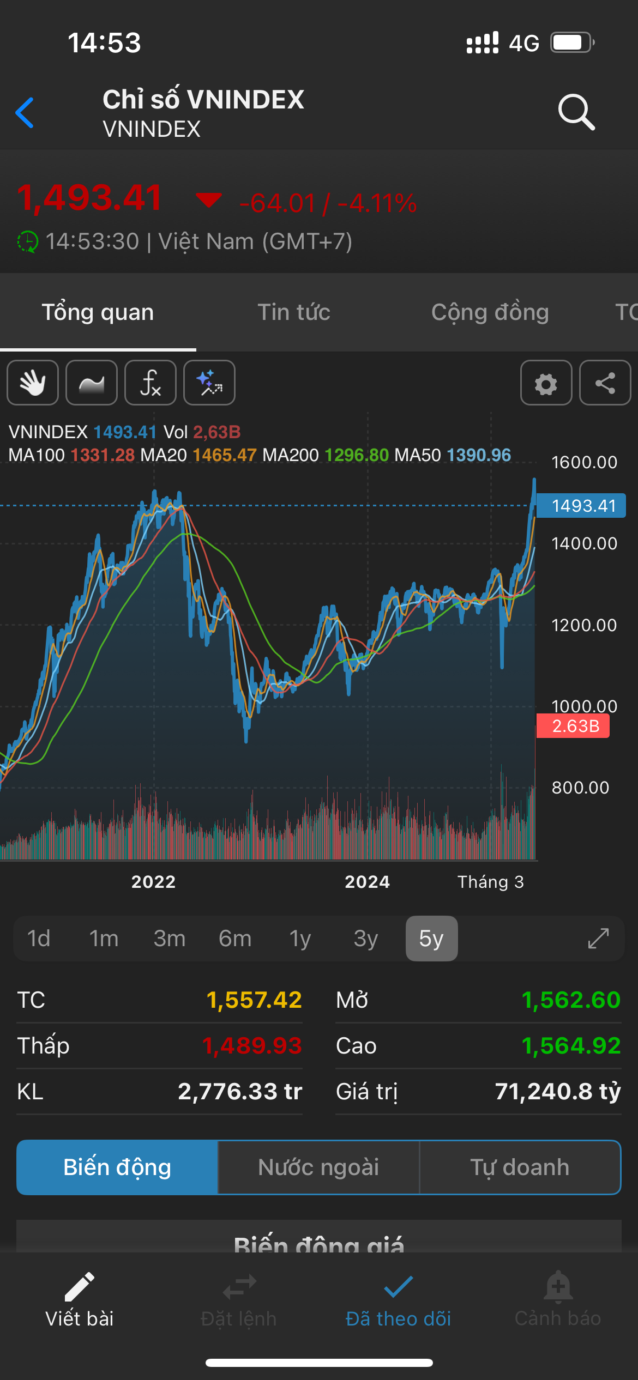
Task: Open the Cộng đồng tab
Action: click(490, 312)
